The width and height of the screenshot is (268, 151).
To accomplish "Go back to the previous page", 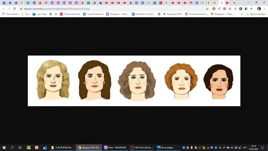I will [4, 9].
